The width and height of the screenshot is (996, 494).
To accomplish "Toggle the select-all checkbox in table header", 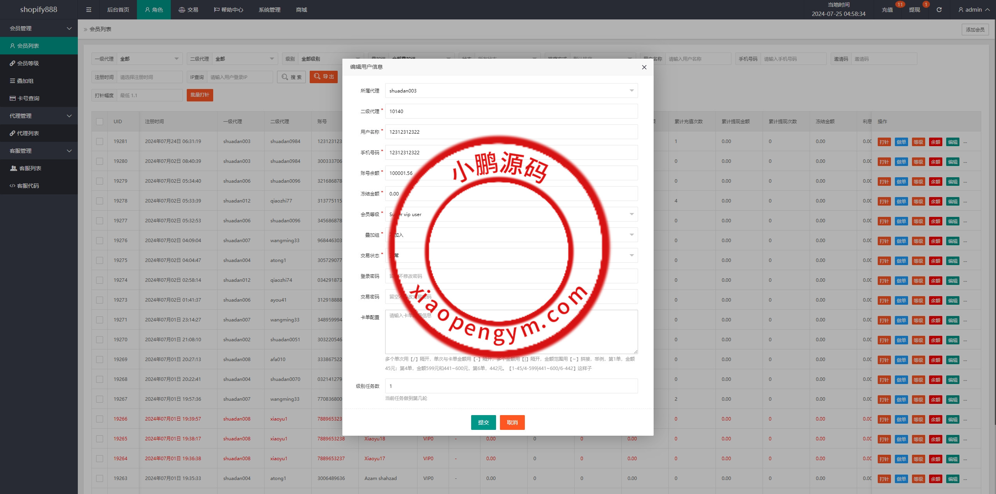I will [x=100, y=122].
